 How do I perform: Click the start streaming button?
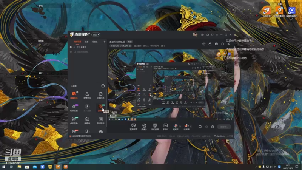point(224,127)
